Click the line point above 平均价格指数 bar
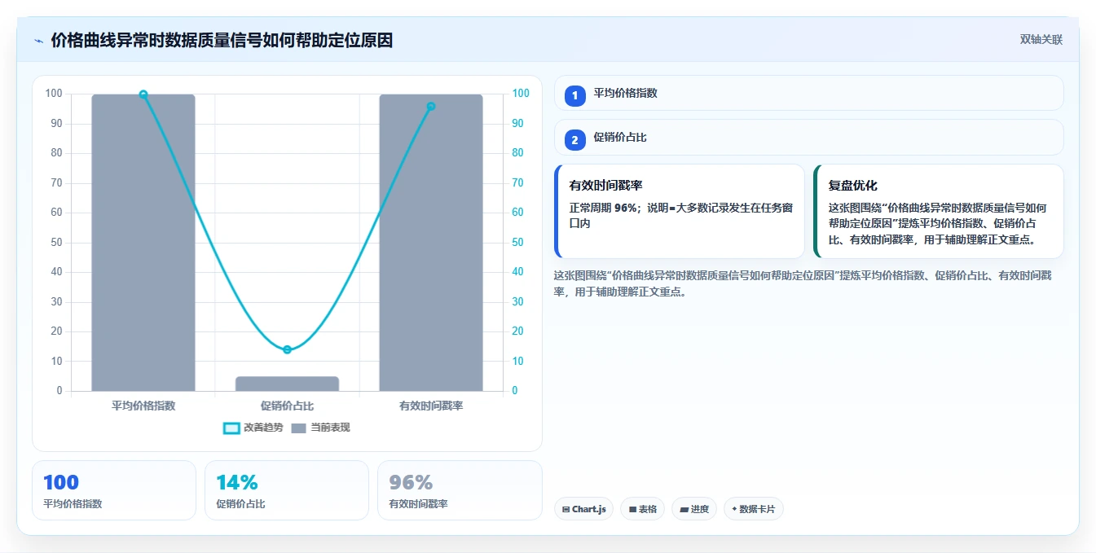Viewport: 1096px width, 553px height. (143, 94)
